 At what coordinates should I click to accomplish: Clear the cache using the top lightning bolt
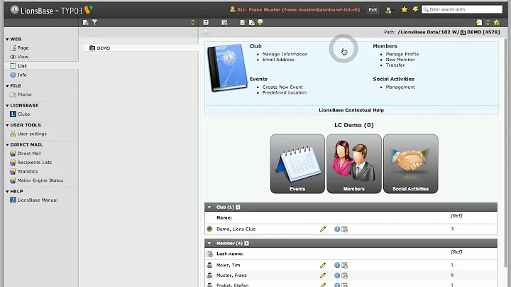[415, 9]
